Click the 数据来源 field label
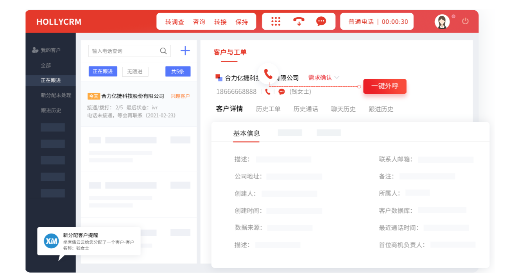The height and width of the screenshot is (278, 509). tap(248, 228)
